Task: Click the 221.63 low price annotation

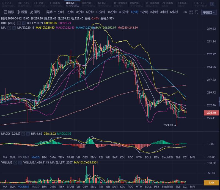Action: click(x=170, y=125)
